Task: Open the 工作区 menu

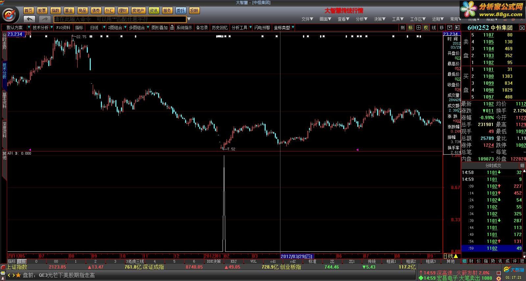Action: tap(418, 19)
